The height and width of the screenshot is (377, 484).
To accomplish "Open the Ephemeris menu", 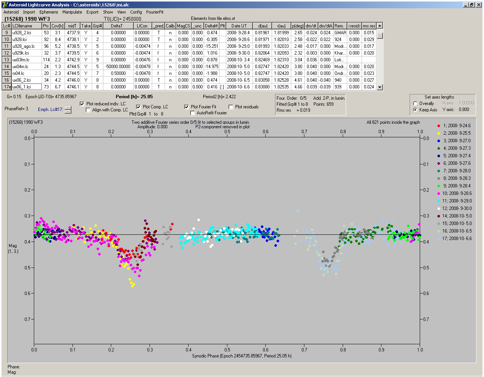I will [x=48, y=12].
